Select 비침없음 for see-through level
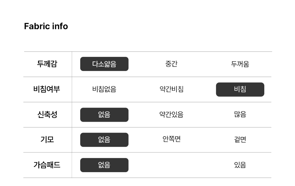The height and width of the screenshot is (186, 295). [x=104, y=89]
